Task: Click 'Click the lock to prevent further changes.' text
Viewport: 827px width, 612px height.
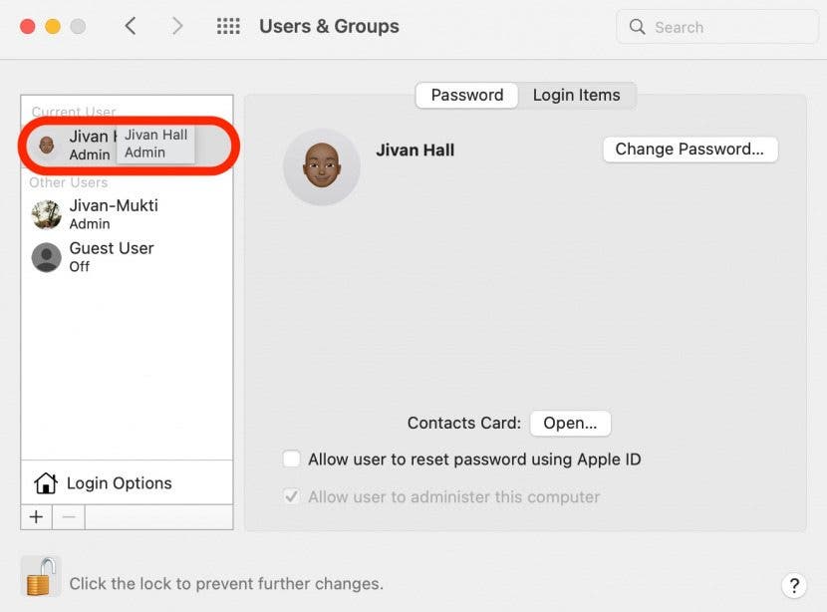Action: point(226,583)
